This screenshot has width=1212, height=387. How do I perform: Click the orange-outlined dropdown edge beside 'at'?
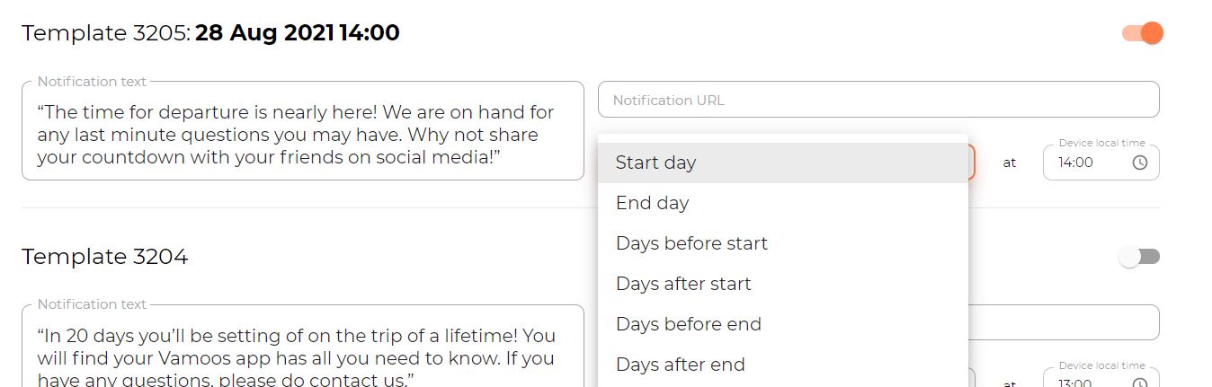[x=972, y=163]
